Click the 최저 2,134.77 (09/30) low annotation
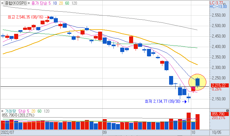 click(x=163, y=101)
